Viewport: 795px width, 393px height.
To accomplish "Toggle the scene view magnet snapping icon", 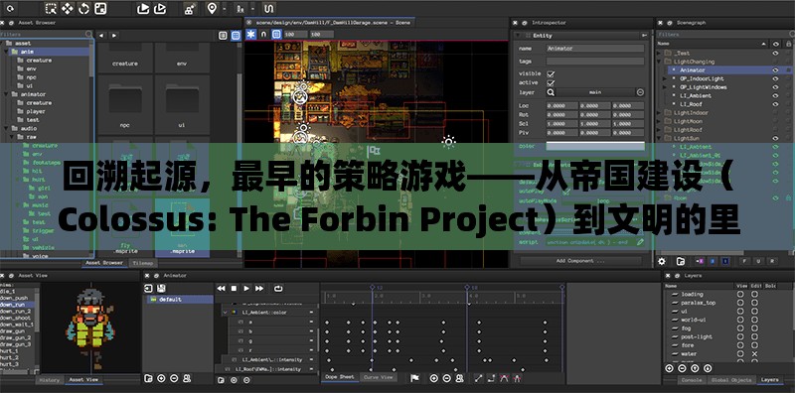I will 263,34.
